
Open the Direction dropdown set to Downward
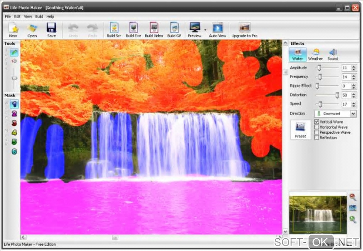click(x=353, y=113)
